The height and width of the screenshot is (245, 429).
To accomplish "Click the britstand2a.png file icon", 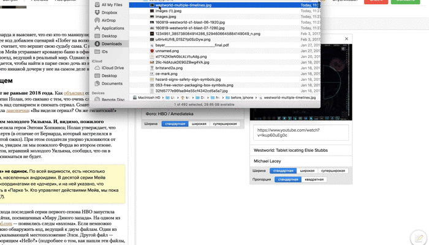I will [152, 68].
